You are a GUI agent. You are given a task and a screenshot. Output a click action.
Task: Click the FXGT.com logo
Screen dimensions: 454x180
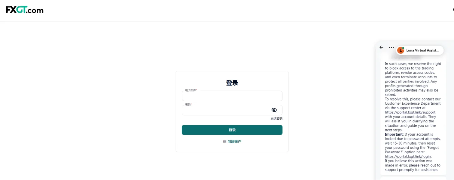click(25, 10)
